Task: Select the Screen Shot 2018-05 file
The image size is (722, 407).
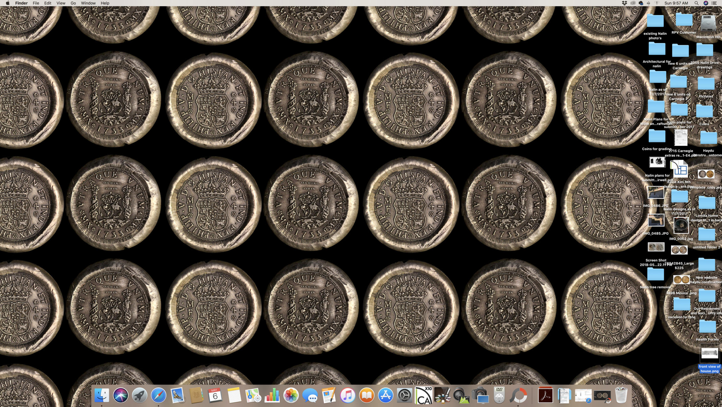Action: [656, 247]
